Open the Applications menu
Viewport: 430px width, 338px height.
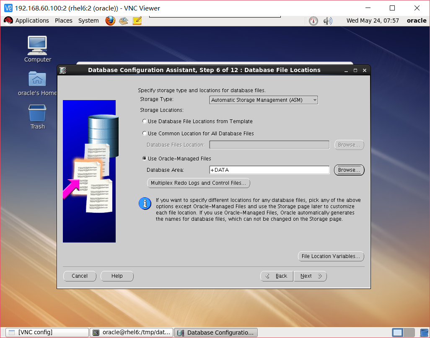coord(32,20)
